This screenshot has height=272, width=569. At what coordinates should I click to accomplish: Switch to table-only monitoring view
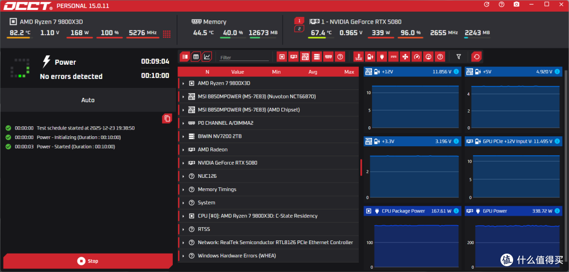[x=196, y=56]
